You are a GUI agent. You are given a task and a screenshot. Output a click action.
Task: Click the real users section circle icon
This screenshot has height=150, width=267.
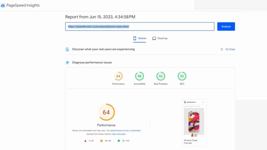click(x=67, y=49)
